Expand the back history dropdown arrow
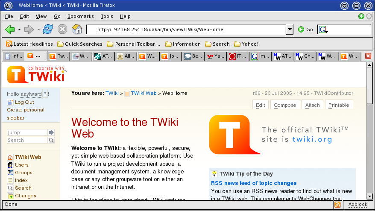This screenshot has height=211, width=375. point(19,29)
